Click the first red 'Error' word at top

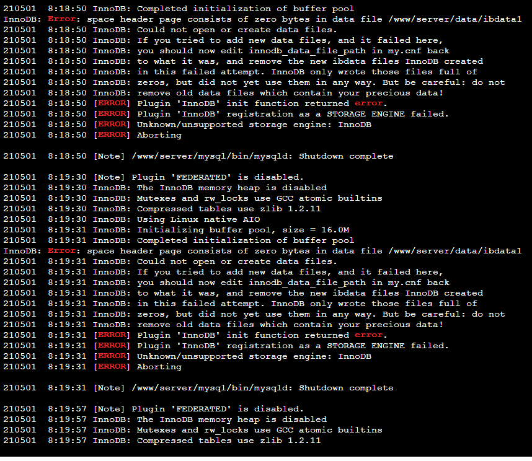click(61, 19)
